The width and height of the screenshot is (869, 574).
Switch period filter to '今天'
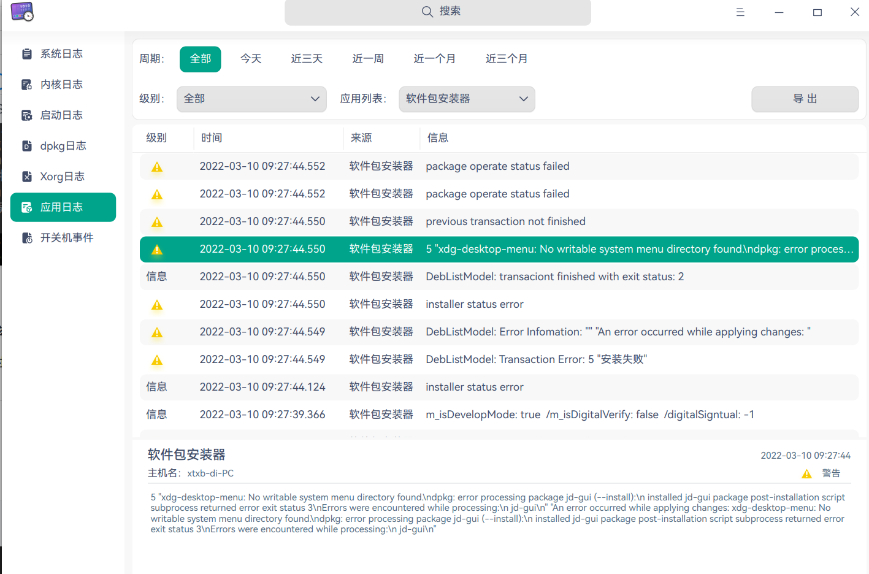coord(251,59)
